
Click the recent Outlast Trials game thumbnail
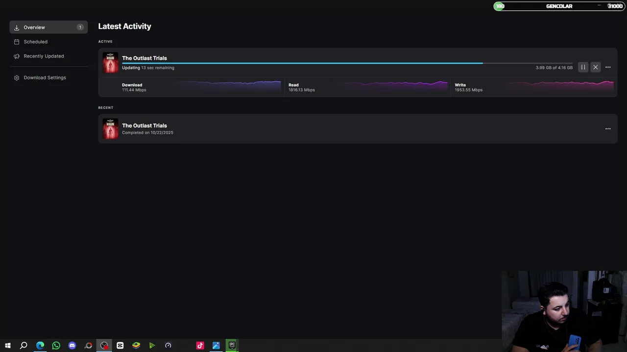click(x=110, y=129)
